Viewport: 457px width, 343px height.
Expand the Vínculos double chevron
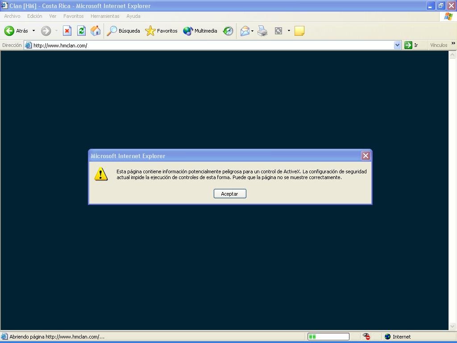click(x=453, y=43)
